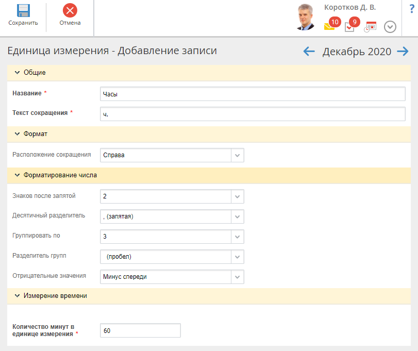Click the Количество минут input field
This screenshot has width=418, height=351.
coord(140,330)
